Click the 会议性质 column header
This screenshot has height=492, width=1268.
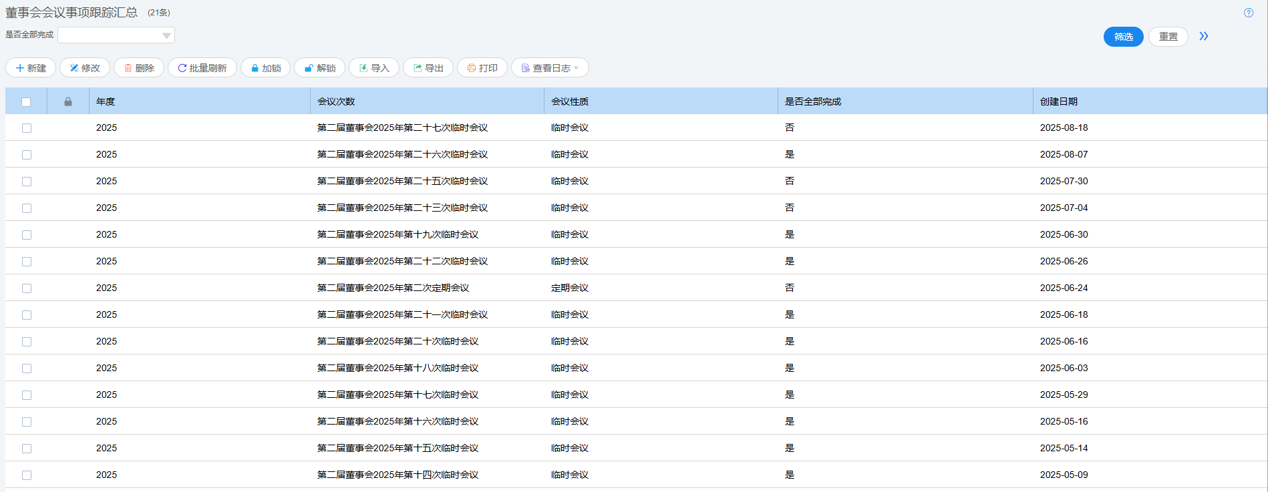[569, 101]
